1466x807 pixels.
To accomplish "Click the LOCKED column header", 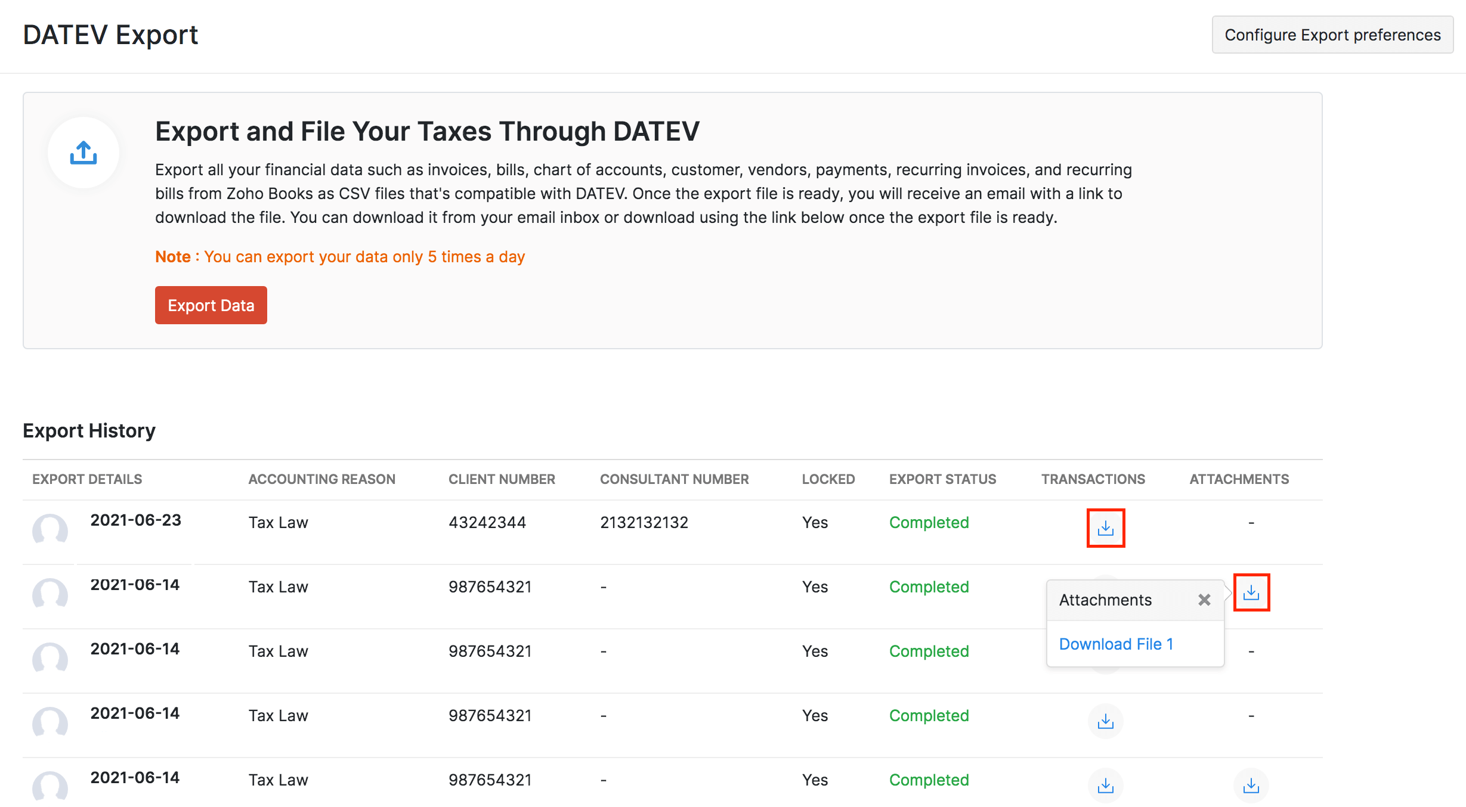I will pos(828,479).
